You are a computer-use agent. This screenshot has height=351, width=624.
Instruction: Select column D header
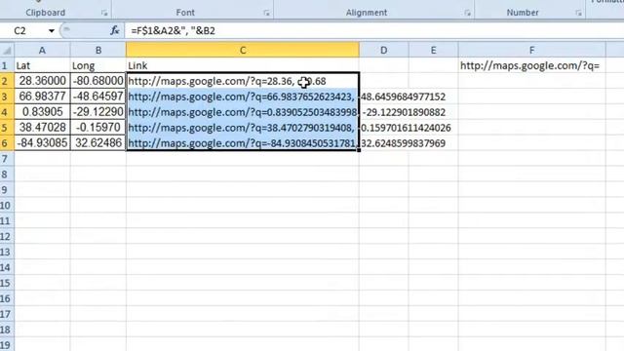tap(383, 50)
